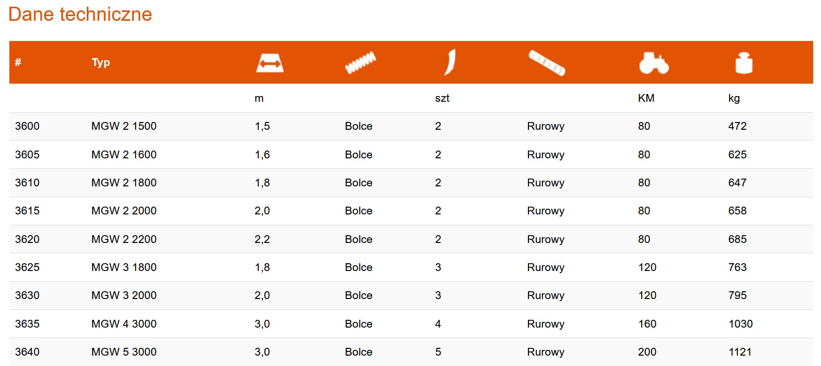Select the MGW 4 3000 type cell
Screen dimensions: 821x366
point(124,324)
